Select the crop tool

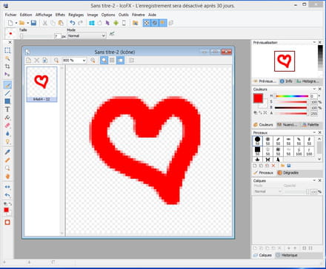pos(7,67)
